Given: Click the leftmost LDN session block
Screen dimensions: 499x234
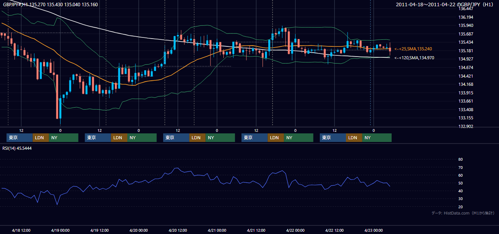Looking at the screenshot, I should tap(41, 138).
